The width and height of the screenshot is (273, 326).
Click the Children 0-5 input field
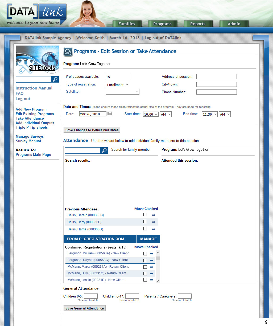pos(91,296)
